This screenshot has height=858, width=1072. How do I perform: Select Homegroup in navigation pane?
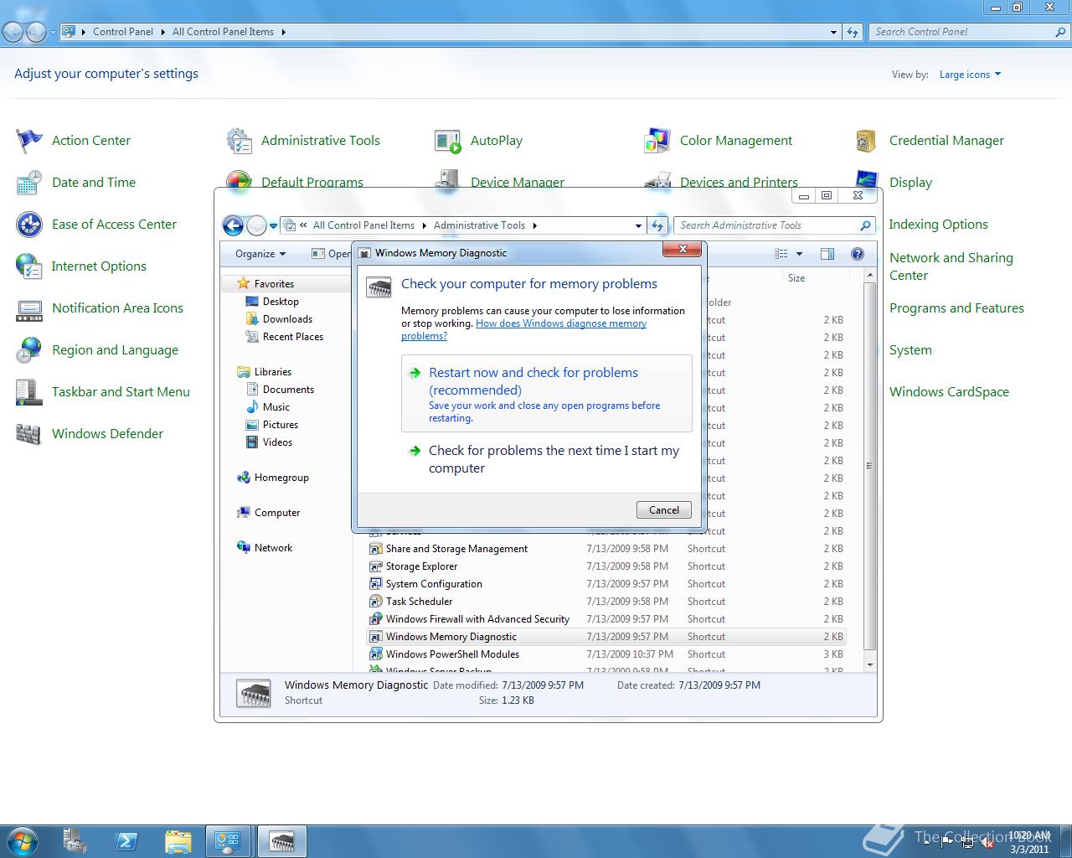click(x=281, y=478)
